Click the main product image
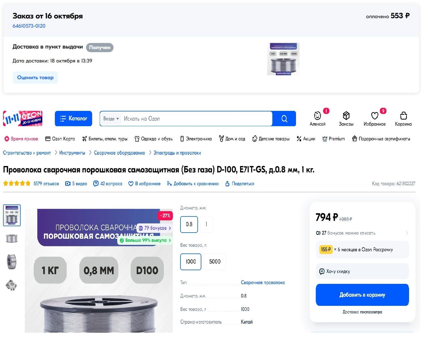 99,270
